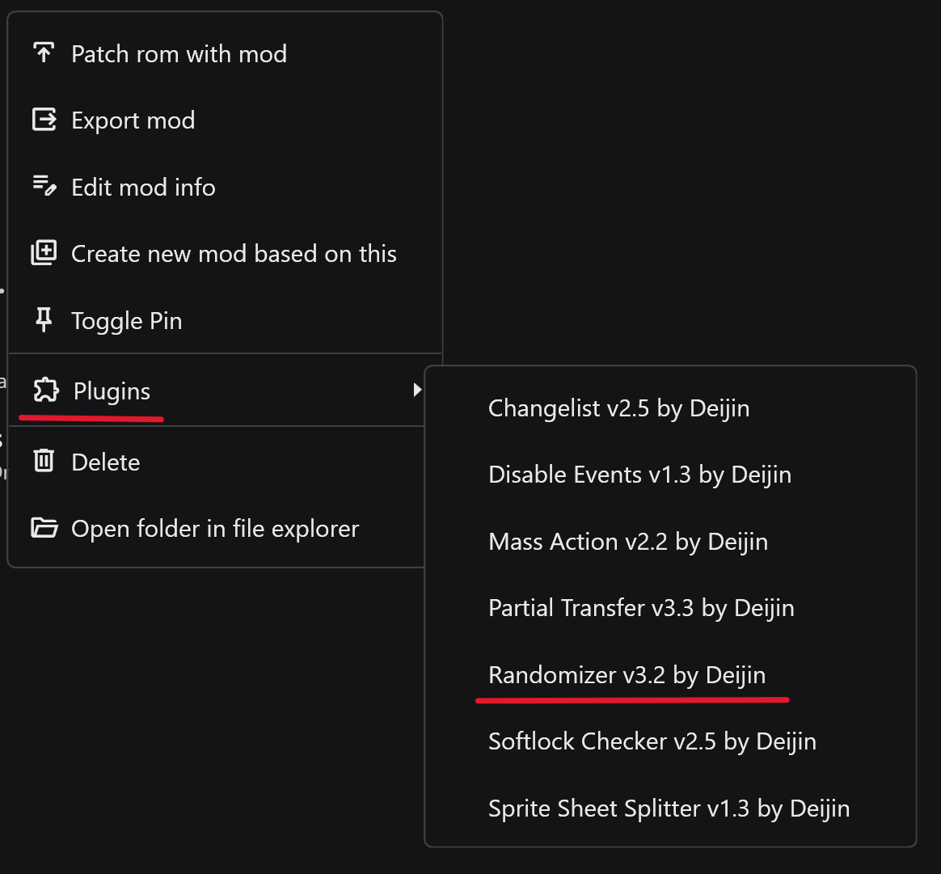Click the Create new mod plus icon
Screen dimensions: 941x874
pos(44,254)
